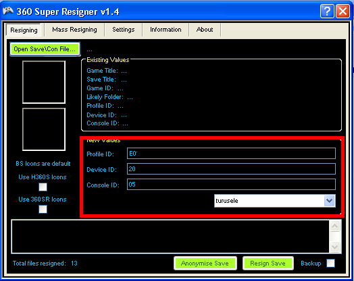Click the Resign Save button

point(268,263)
